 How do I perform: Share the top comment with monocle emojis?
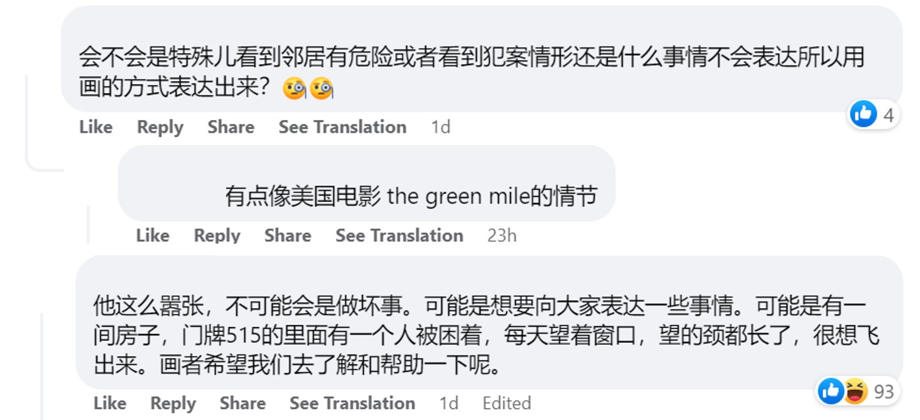coord(231,127)
